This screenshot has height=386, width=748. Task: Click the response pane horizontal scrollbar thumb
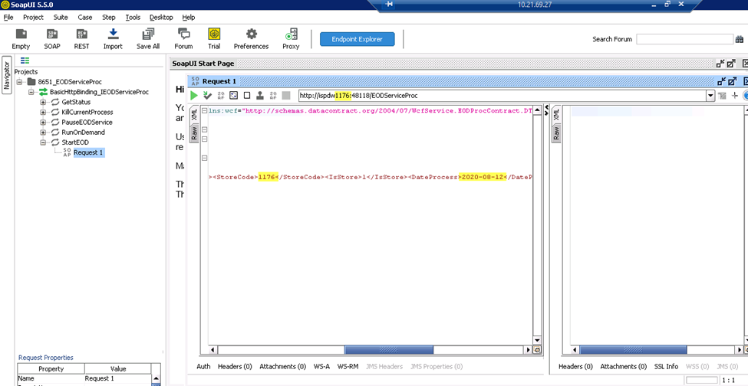633,350
